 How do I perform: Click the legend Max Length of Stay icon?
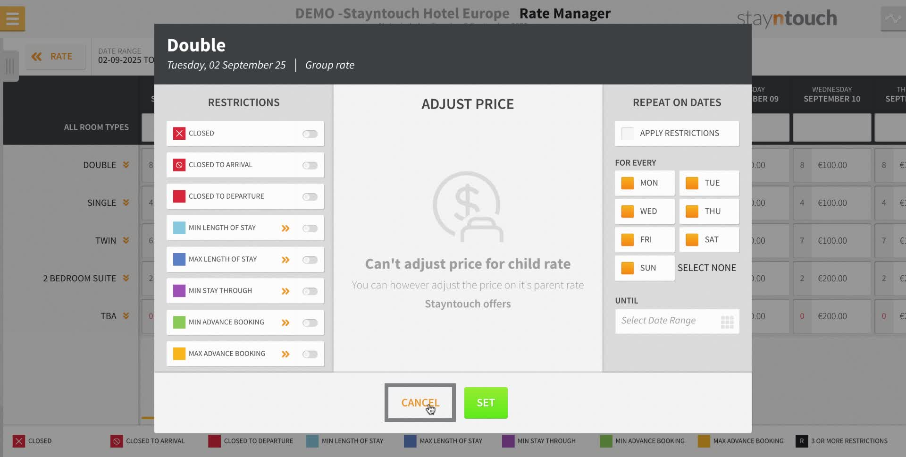[410, 441]
